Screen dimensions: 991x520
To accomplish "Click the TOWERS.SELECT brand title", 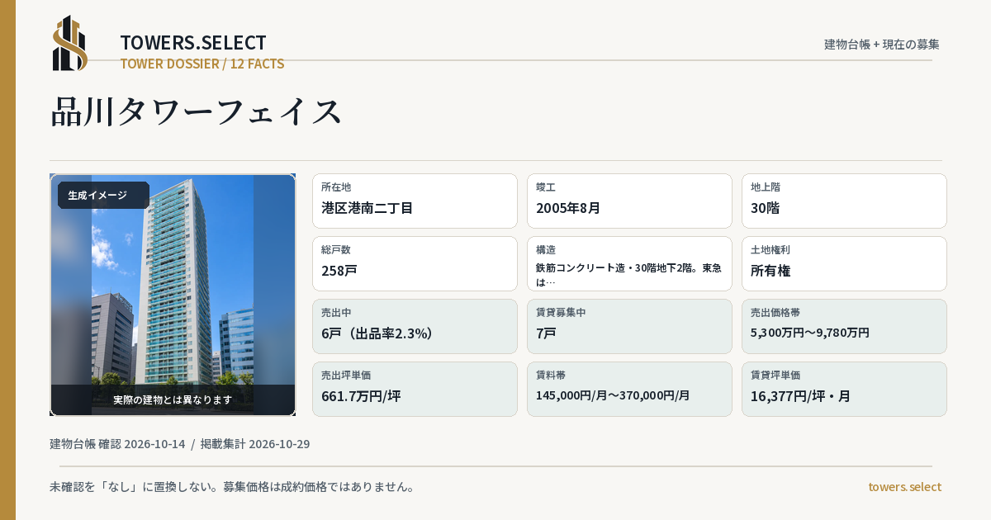I will coord(193,43).
